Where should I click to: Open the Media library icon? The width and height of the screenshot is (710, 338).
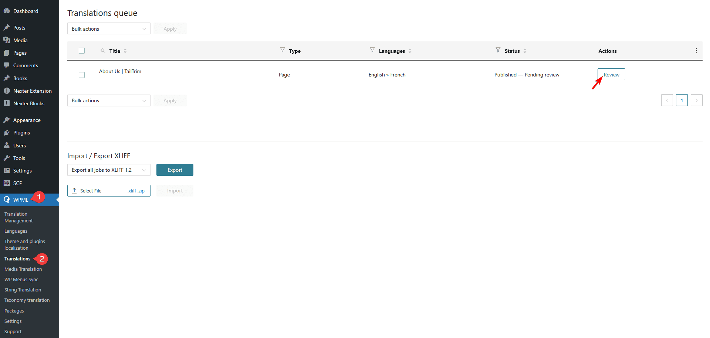[x=7, y=40]
